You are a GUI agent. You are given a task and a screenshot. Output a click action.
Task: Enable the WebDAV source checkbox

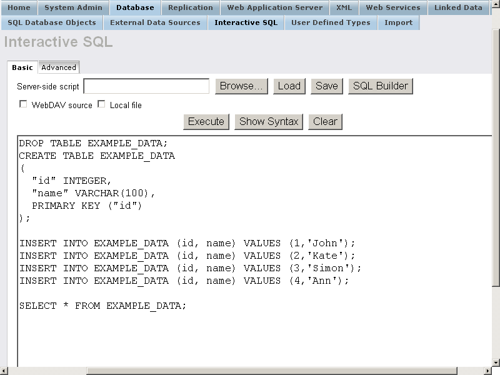(x=23, y=104)
